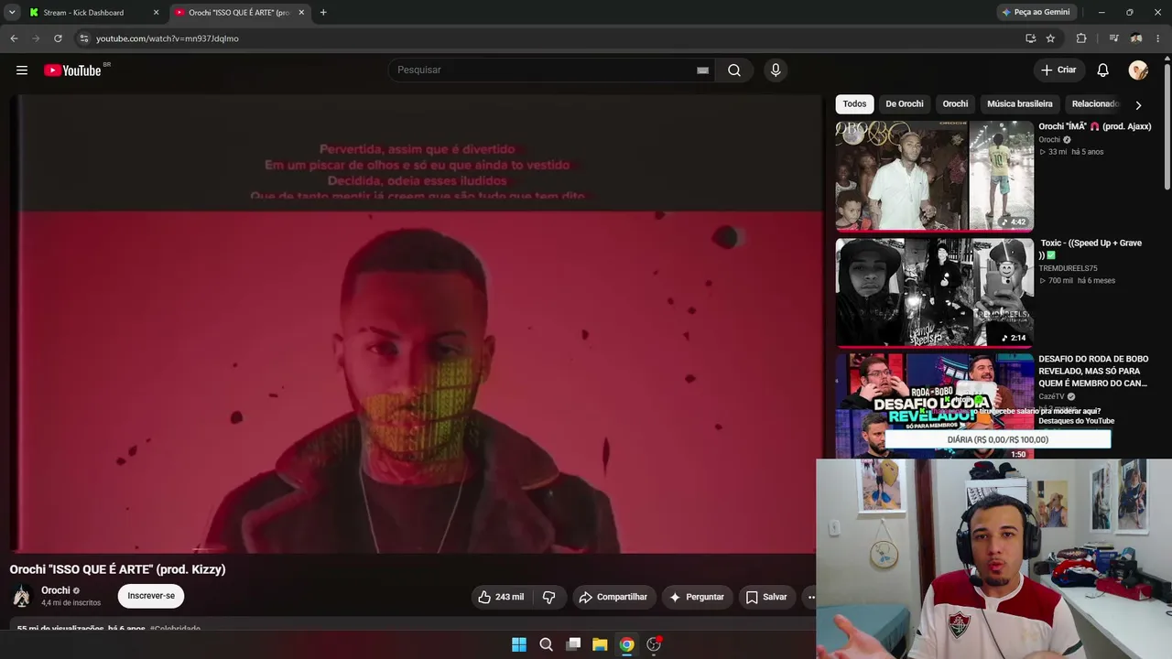
Task: Click the Criar create button
Action: pyautogui.click(x=1058, y=70)
